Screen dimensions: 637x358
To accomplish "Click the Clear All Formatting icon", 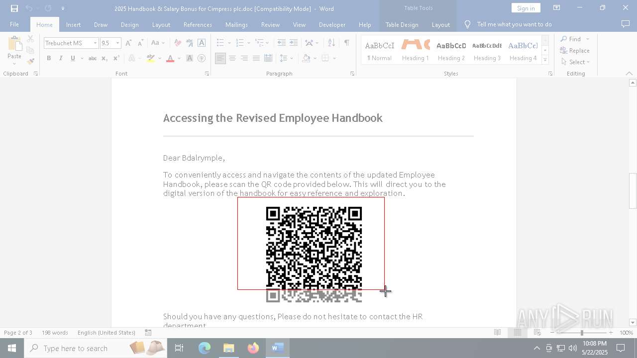I will [x=178, y=43].
